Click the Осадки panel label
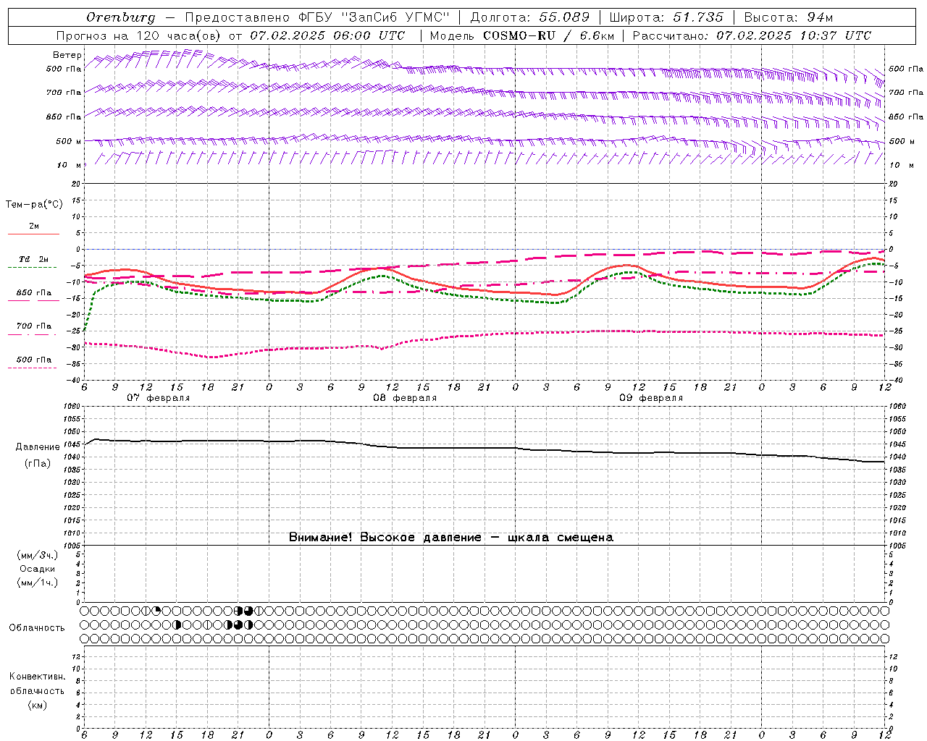 pyautogui.click(x=38, y=569)
